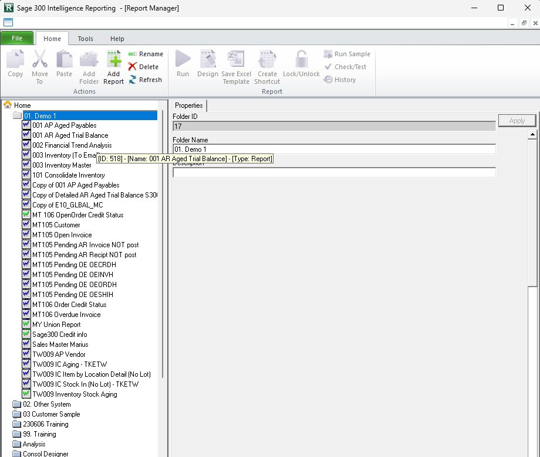
Task: Click the Folder Name input field
Action: coord(334,149)
